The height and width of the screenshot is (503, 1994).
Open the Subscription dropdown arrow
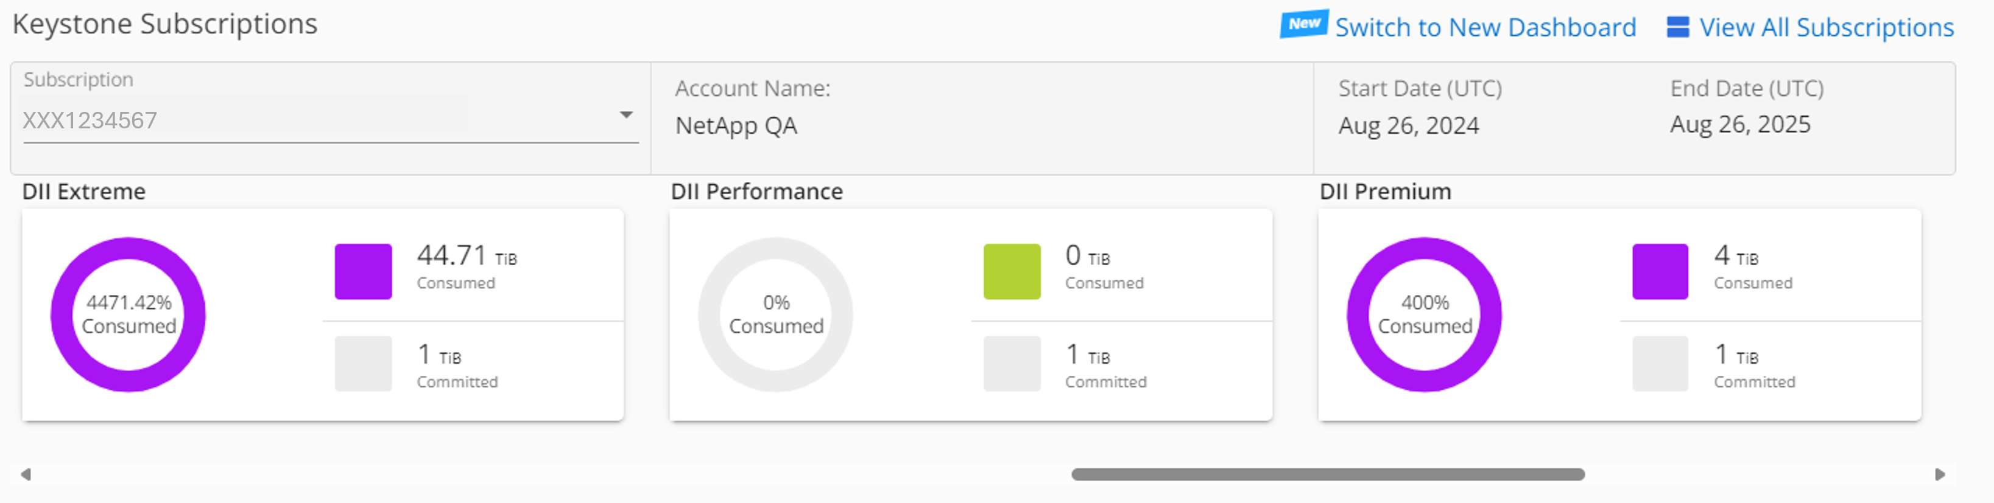(x=625, y=115)
